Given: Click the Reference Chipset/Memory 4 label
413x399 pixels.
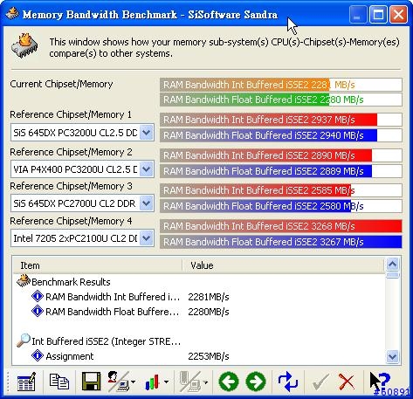Looking at the screenshot, I should [x=71, y=221].
